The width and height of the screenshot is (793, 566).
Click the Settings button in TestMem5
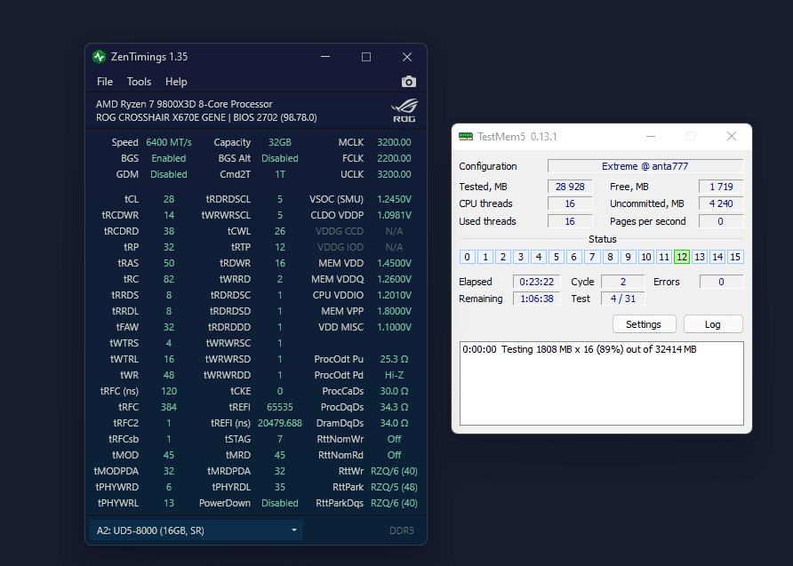[644, 324]
